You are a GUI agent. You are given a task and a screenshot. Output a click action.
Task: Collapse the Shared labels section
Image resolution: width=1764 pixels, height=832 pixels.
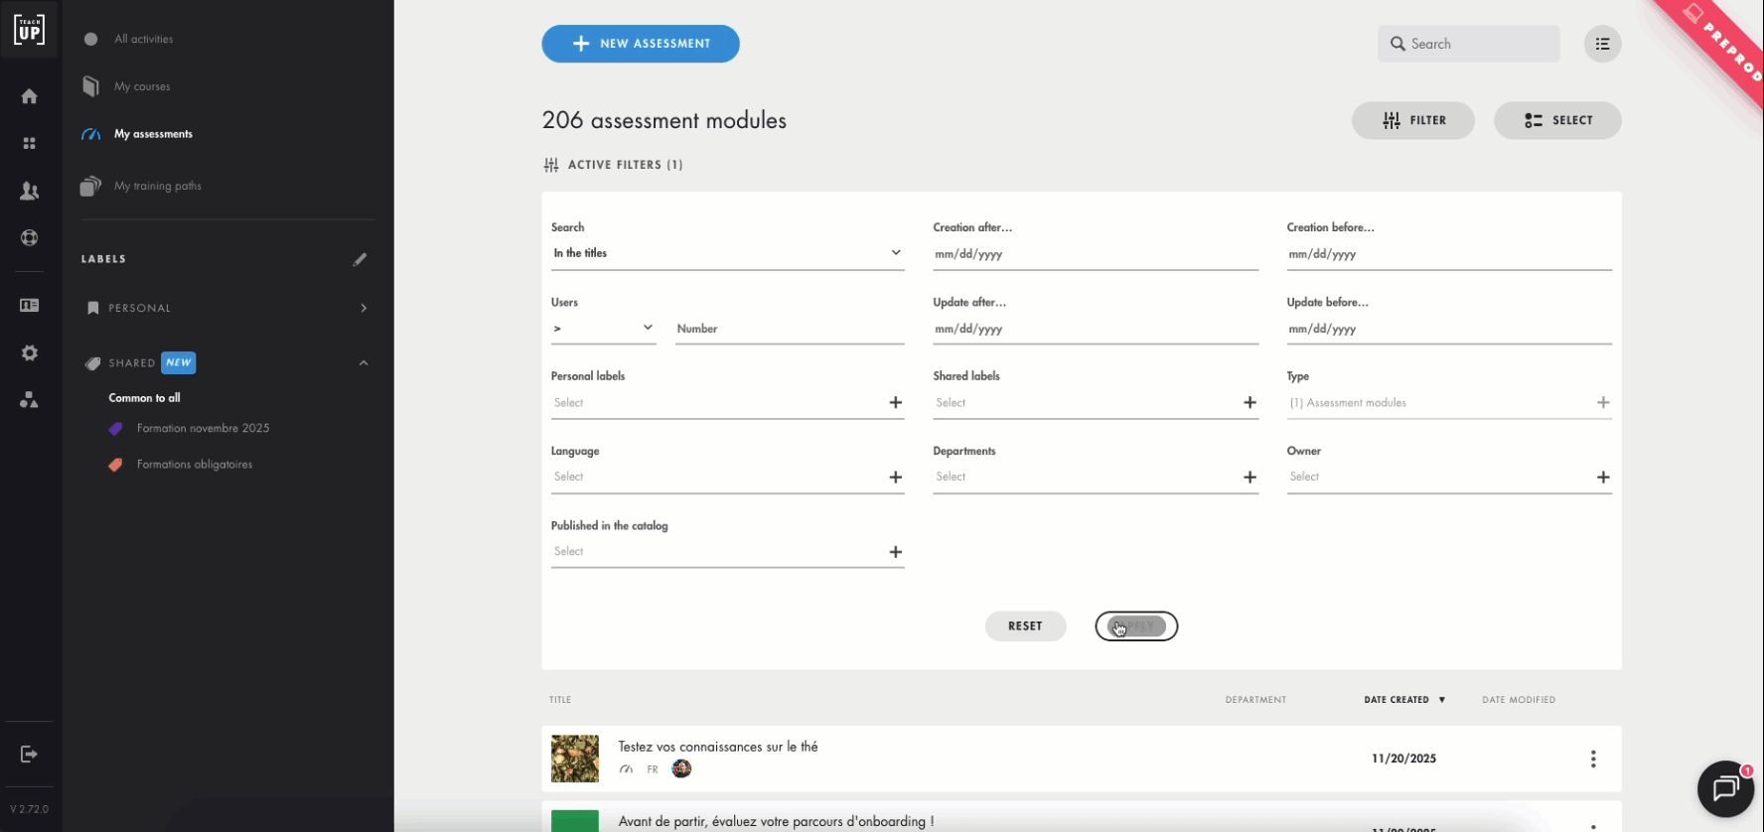(x=364, y=363)
